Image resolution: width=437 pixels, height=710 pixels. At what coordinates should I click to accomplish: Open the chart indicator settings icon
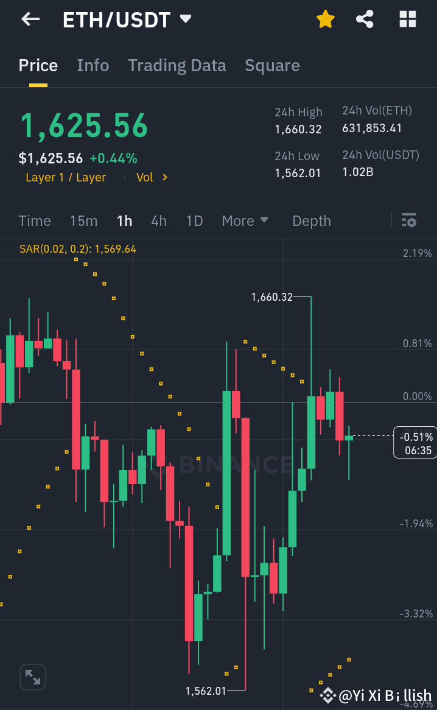pos(409,220)
